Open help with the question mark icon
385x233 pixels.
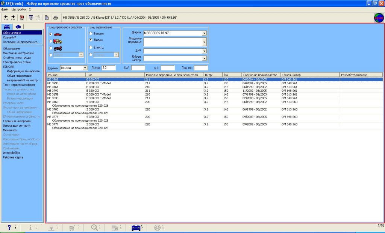(x=9, y=227)
